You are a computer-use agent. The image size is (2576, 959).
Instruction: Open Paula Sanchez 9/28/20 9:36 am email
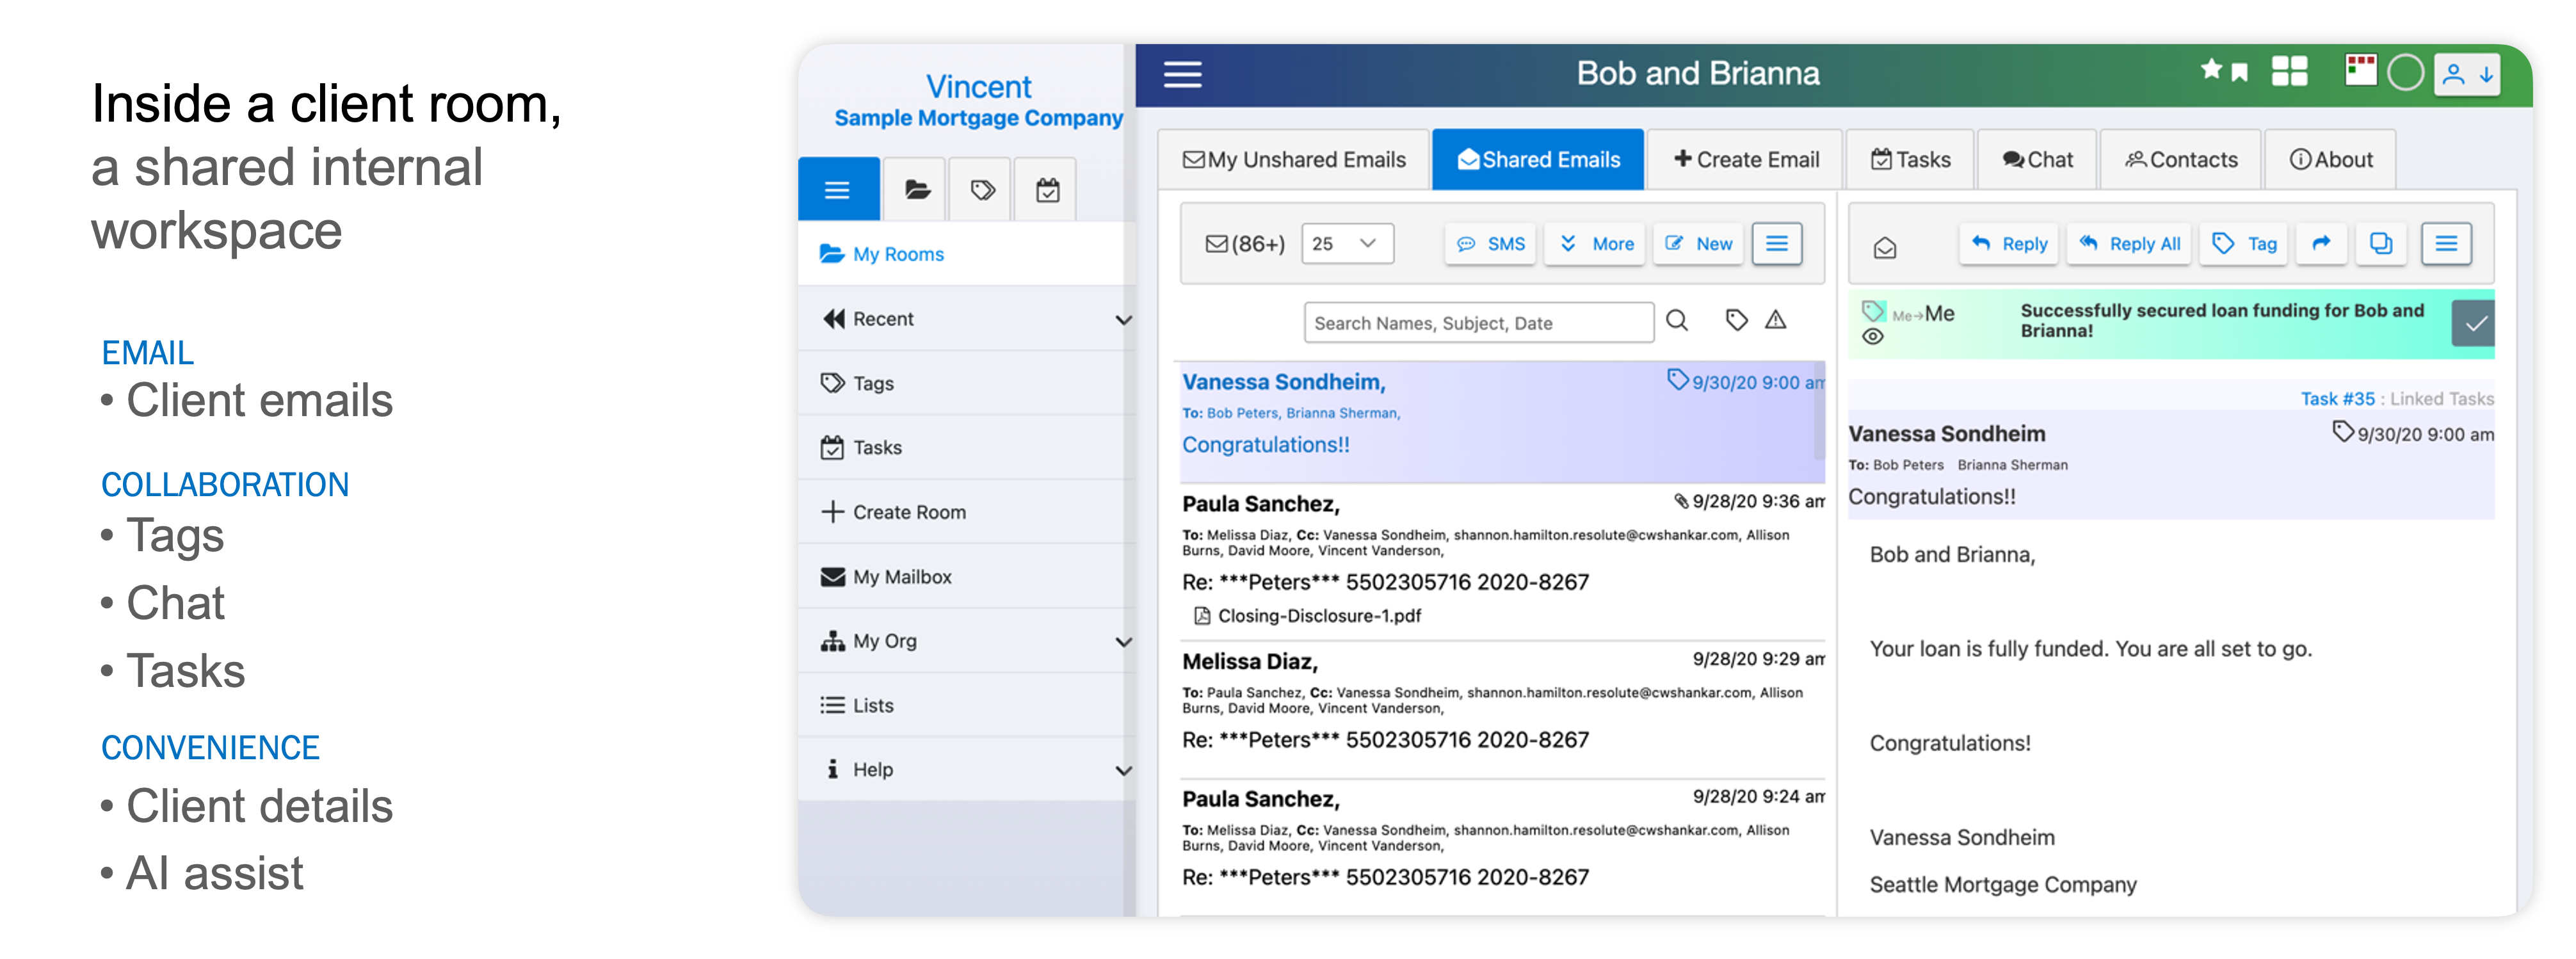(1502, 563)
